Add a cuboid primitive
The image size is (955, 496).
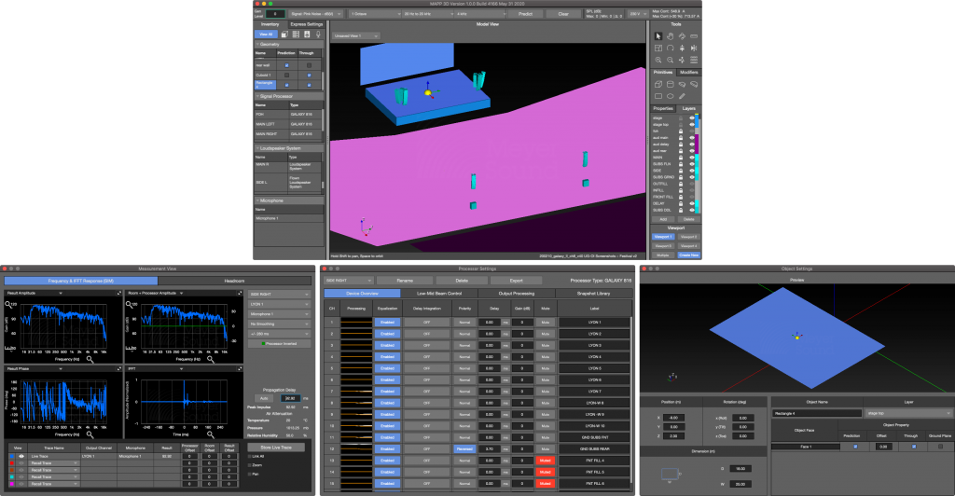pyautogui.click(x=658, y=85)
